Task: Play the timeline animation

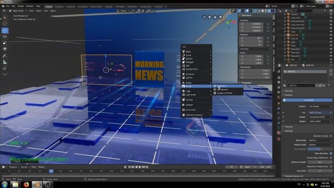Action: [140, 167]
